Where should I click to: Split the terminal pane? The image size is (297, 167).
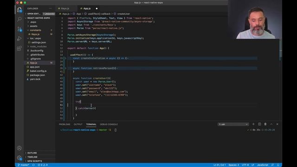tap(259, 124)
